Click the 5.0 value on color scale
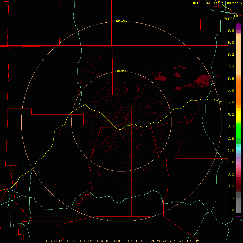Viewport: 243px width, 243px height. point(231,102)
